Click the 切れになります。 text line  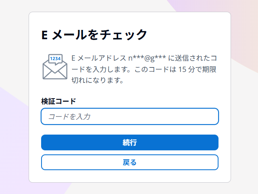pyautogui.click(x=97, y=80)
